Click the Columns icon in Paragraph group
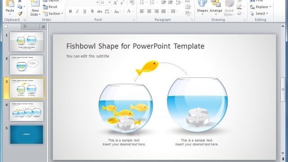 [x=173, y=11]
